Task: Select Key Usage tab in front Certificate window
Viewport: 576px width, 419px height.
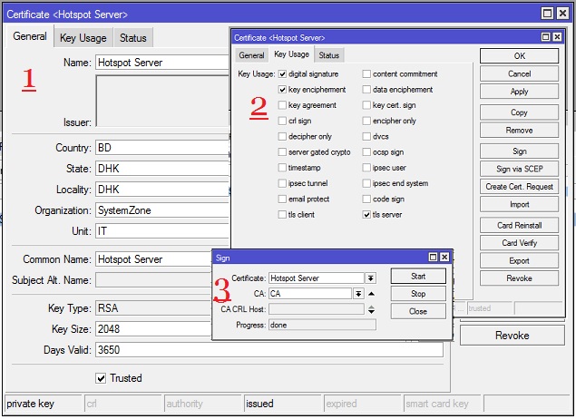Action: (x=292, y=54)
